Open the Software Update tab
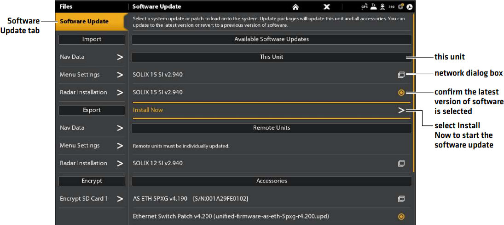The width and height of the screenshot is (504, 225). point(91,22)
